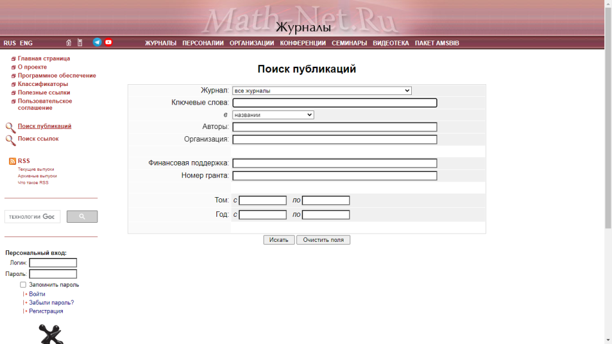This screenshot has width=612, height=344.
Task: Click the page vertical scrollbar thumb
Action: point(608,118)
